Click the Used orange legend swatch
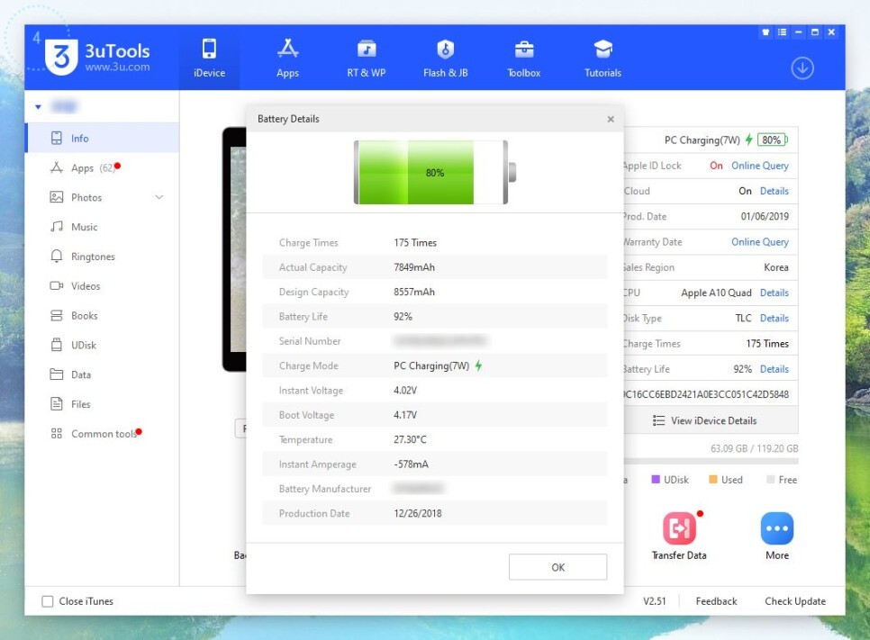The height and width of the screenshot is (640, 870). point(713,479)
